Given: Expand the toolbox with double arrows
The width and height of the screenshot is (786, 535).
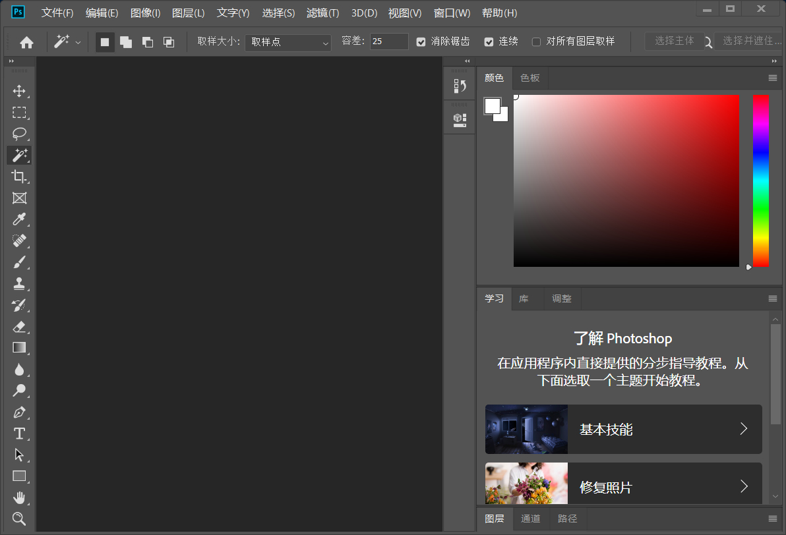Looking at the screenshot, I should (x=11, y=61).
